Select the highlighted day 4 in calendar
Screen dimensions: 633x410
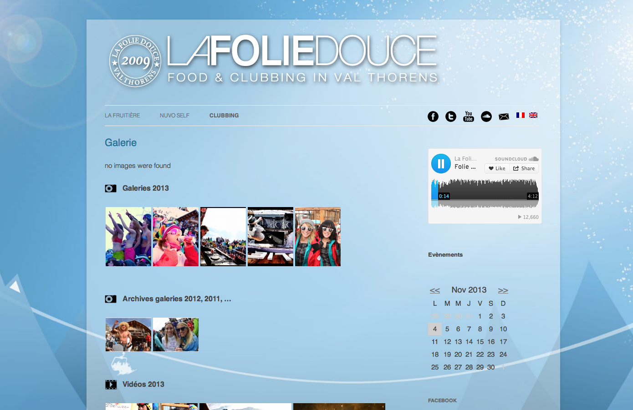(x=435, y=329)
